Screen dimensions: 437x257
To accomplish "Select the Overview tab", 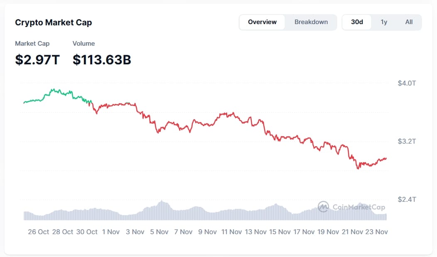I will [262, 22].
